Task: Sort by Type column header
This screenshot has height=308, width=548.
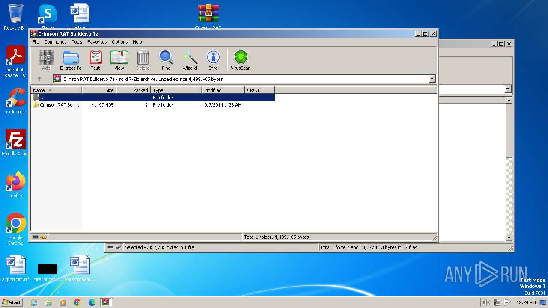Action: [x=176, y=90]
